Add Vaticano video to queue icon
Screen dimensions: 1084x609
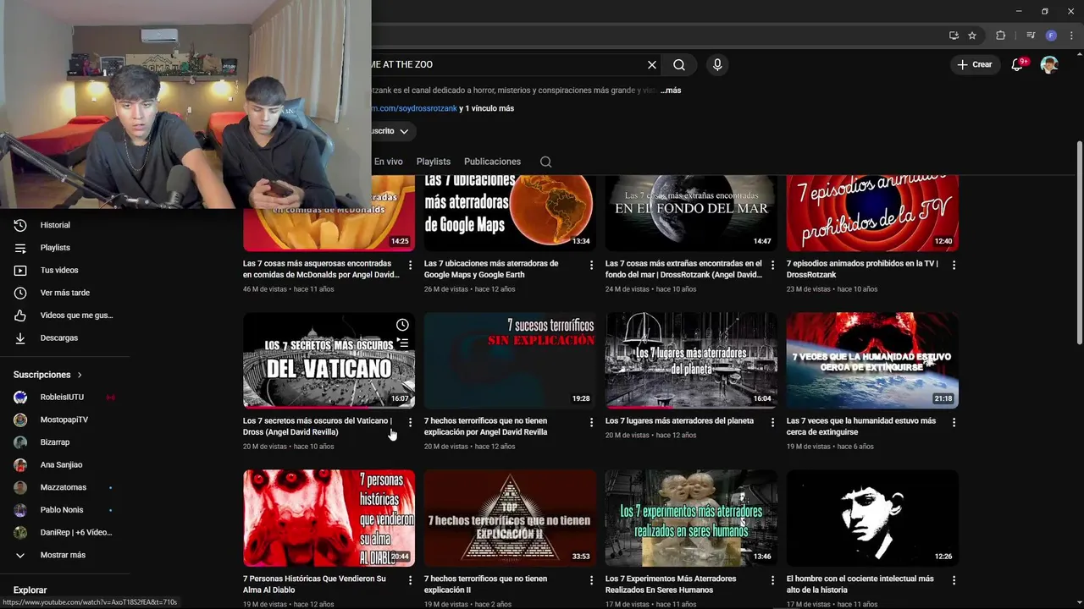402,343
